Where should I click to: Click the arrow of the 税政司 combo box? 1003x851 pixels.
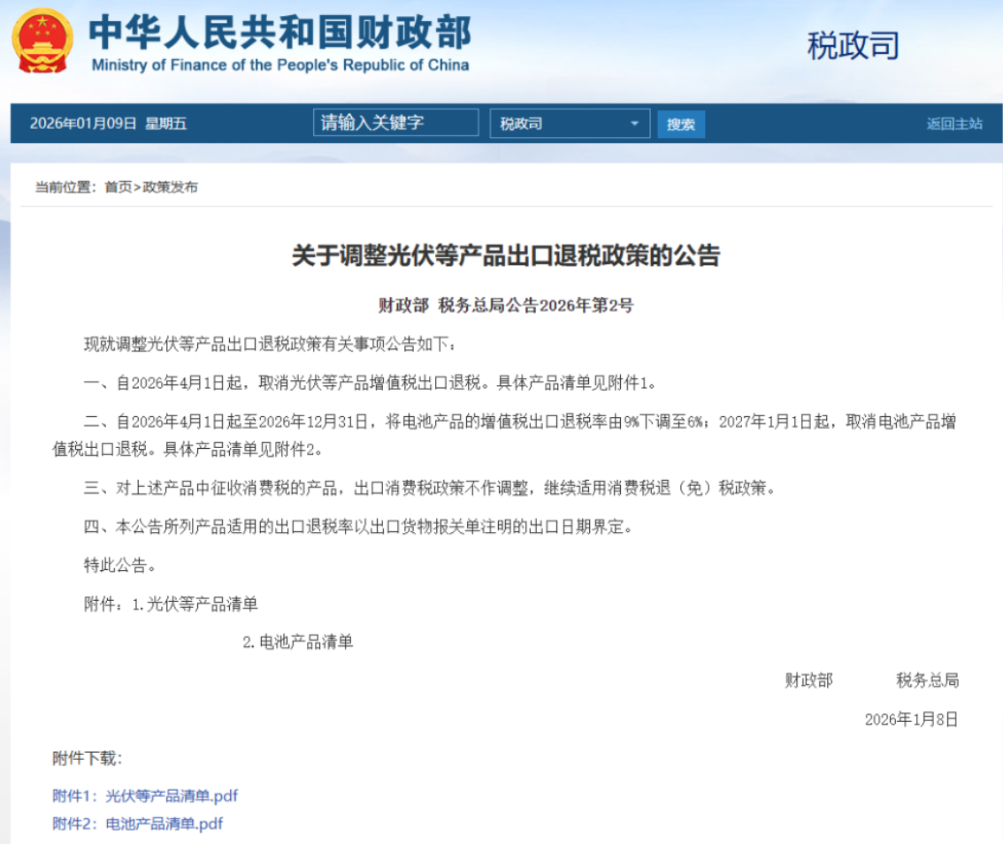pyautogui.click(x=634, y=124)
